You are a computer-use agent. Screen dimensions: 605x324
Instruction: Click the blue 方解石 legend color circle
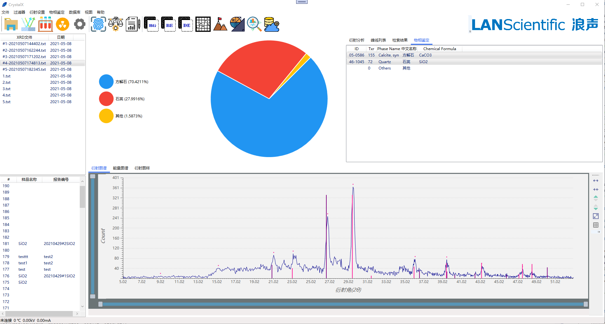pos(106,82)
